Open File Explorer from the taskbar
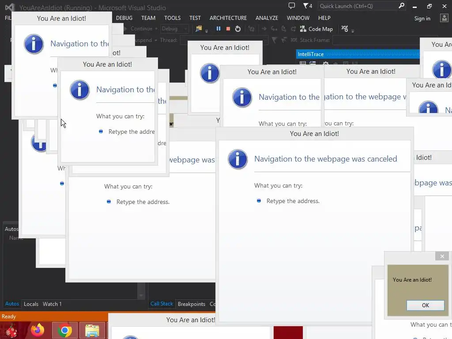 coord(92,330)
